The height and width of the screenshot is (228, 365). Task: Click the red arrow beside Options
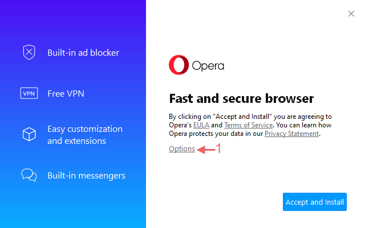206,150
